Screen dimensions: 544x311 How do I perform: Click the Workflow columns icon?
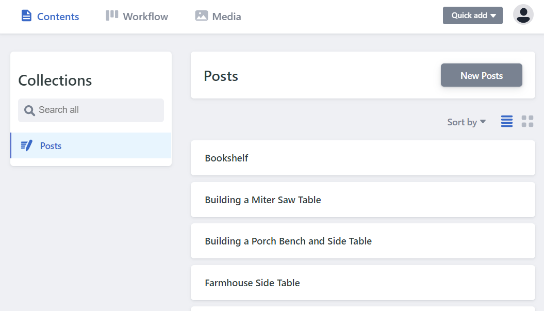coord(111,15)
